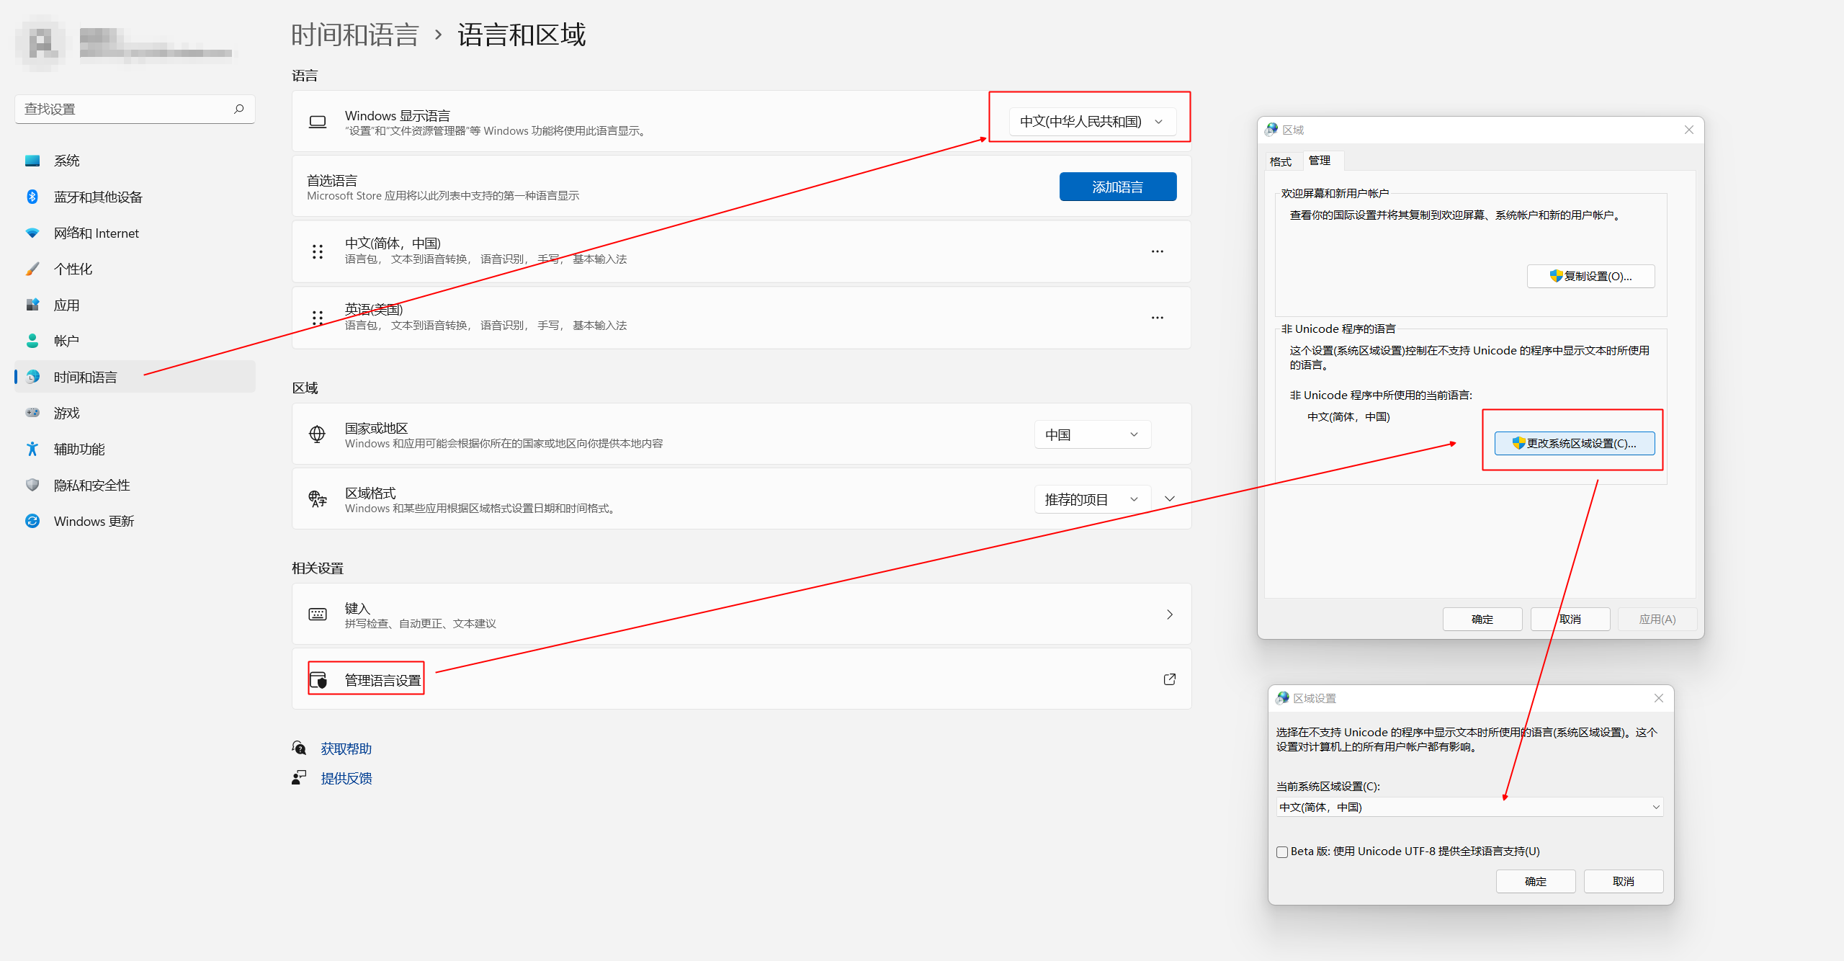Click the 管理语言设置 shield window icon

pyautogui.click(x=318, y=679)
